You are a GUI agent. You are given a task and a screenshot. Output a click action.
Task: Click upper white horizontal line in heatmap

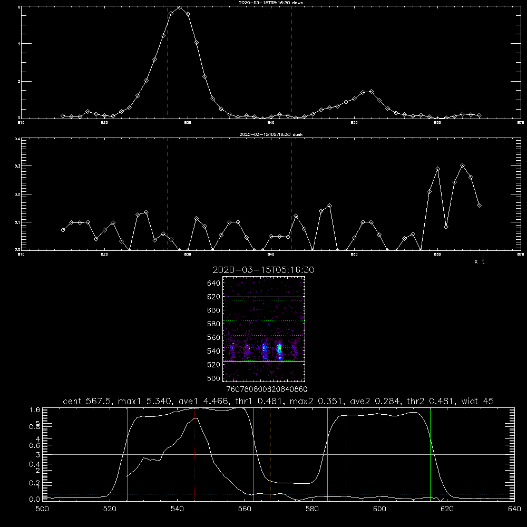click(263, 297)
